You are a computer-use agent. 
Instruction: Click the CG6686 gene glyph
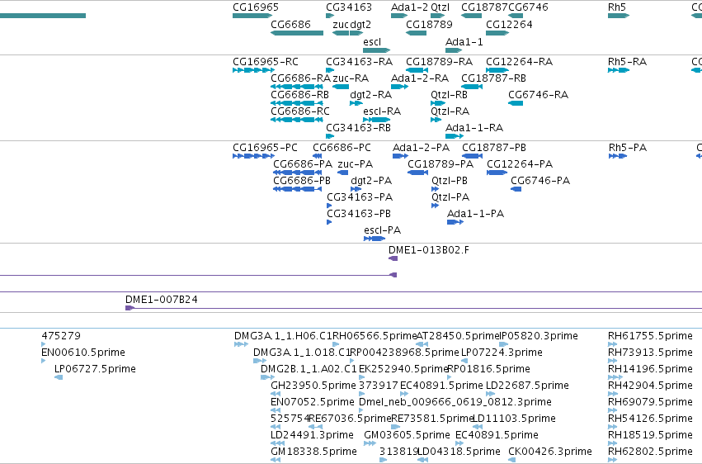coord(297,33)
